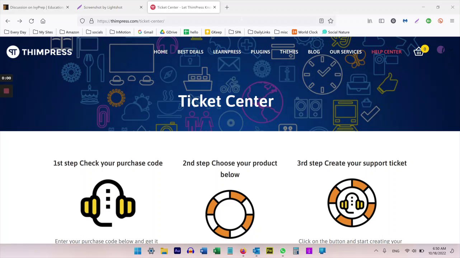Open the Firefox Library icon

point(370,21)
